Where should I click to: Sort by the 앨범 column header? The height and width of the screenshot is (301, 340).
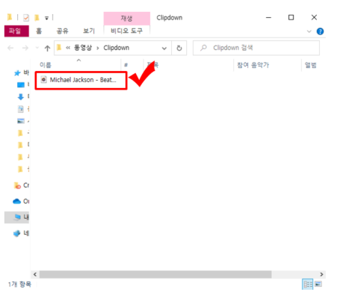[311, 65]
